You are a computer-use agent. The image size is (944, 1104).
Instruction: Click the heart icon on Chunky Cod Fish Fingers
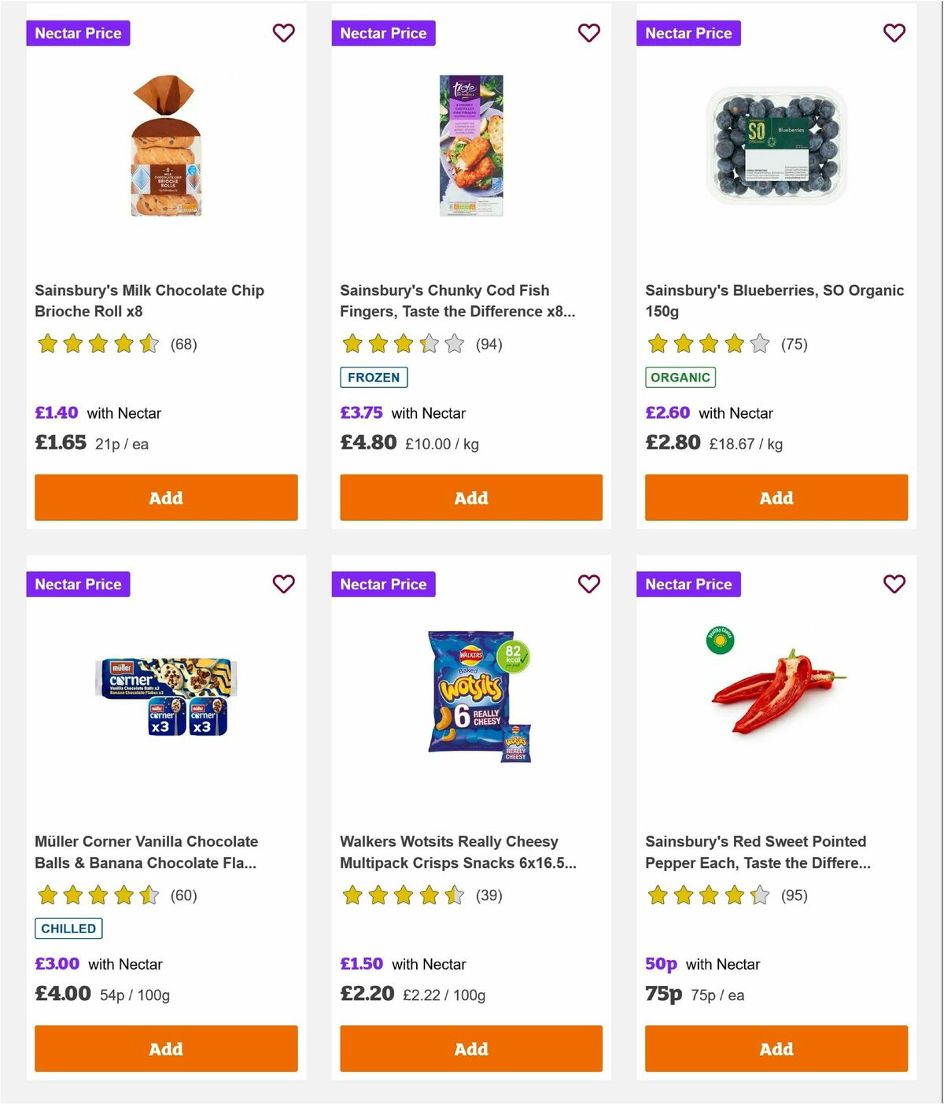click(588, 33)
